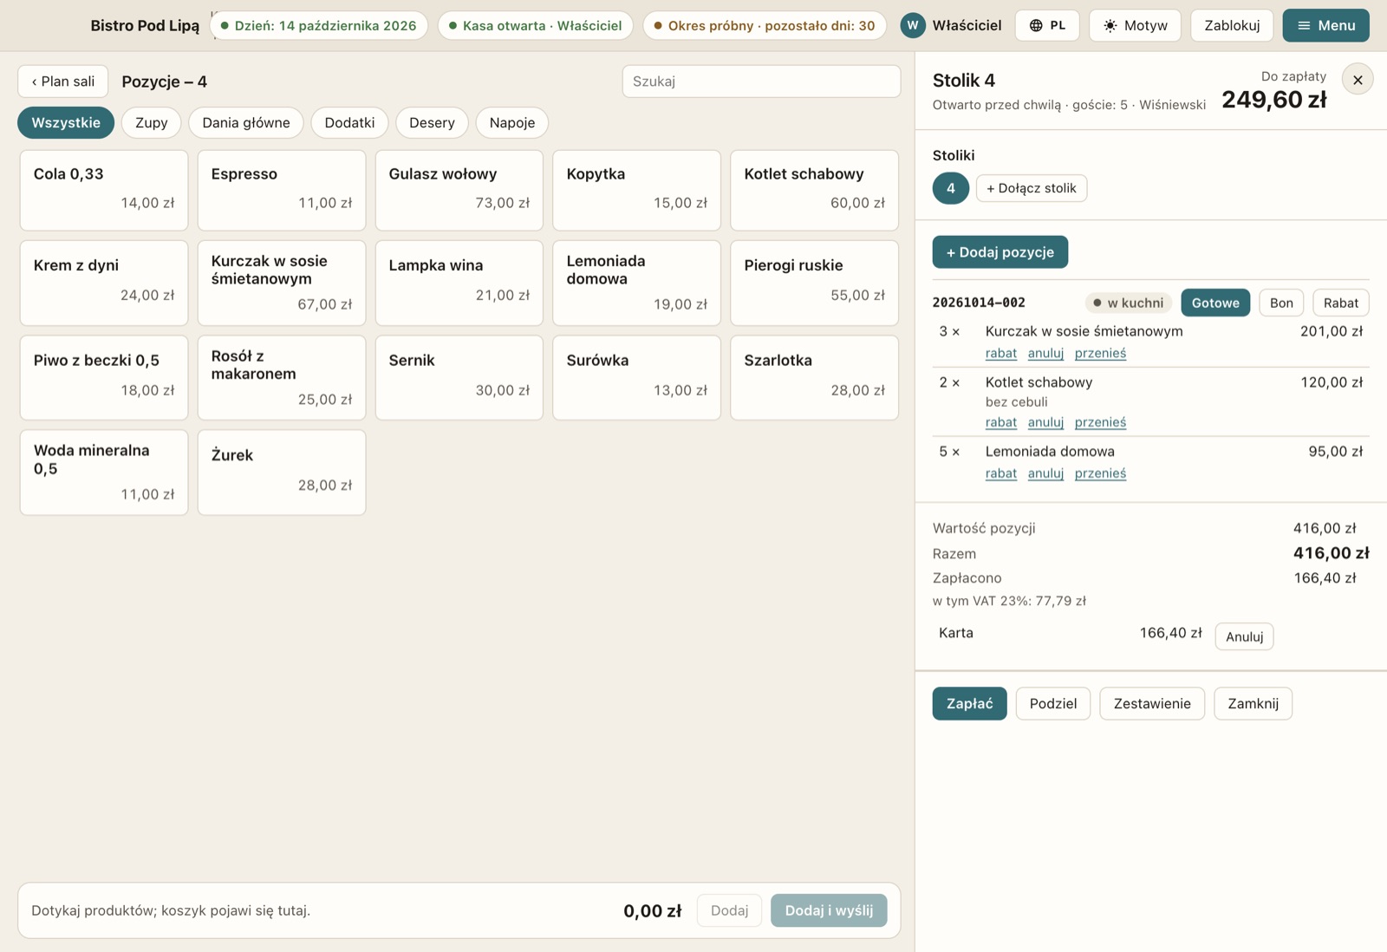Lock the register with Zablokuj
This screenshot has height=952, width=1387.
[x=1232, y=25]
